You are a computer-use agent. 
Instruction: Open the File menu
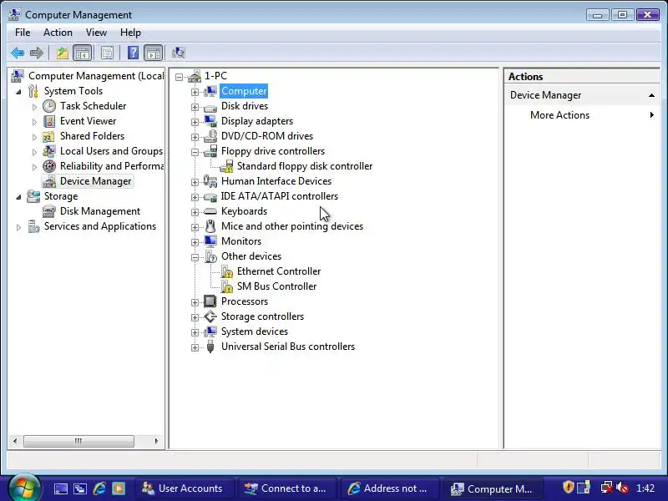click(x=23, y=33)
